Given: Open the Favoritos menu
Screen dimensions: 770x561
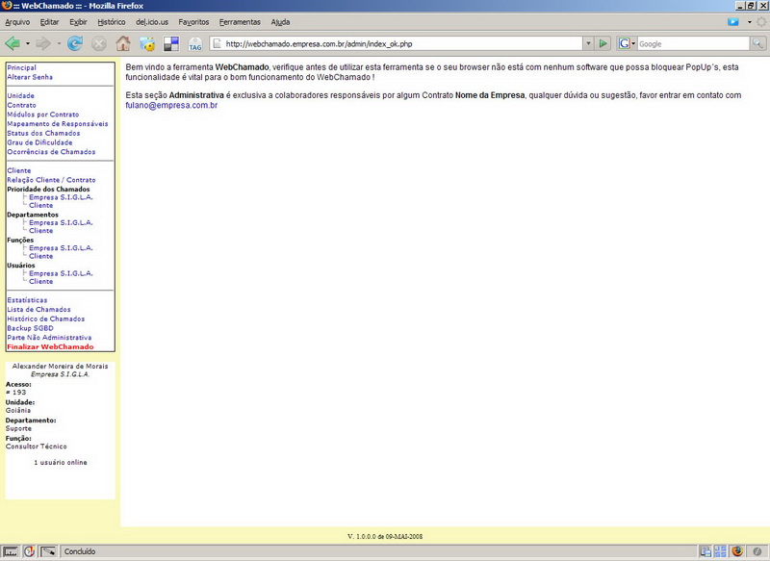Looking at the screenshot, I should pyautogui.click(x=193, y=21).
